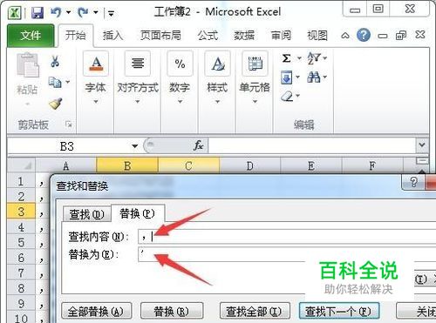Switch to 替换(P) tab in dialog
The height and width of the screenshot is (323, 436).
(138, 213)
